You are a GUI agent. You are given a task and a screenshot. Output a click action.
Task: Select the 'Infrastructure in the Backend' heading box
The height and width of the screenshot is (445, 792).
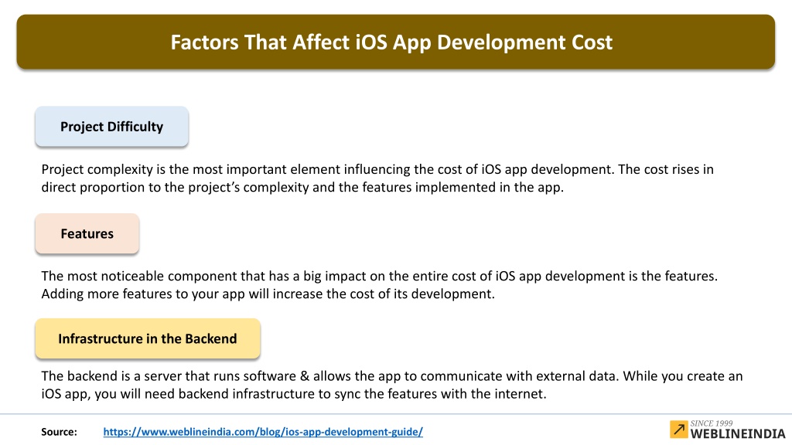click(x=148, y=338)
